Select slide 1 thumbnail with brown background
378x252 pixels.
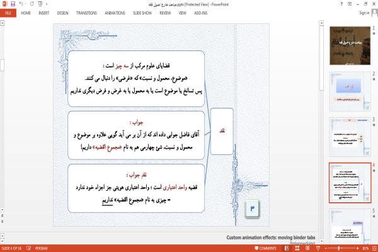[x=350, y=45]
